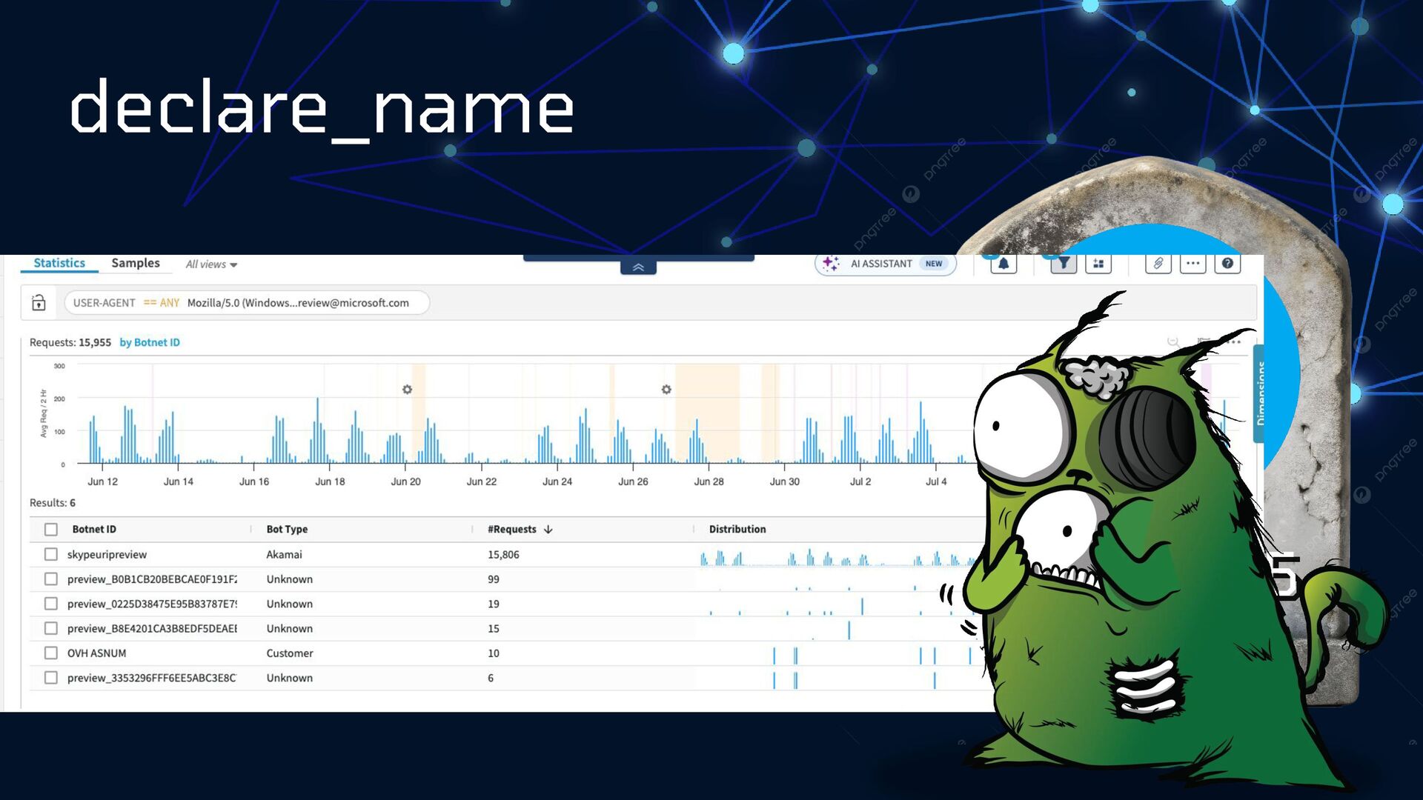This screenshot has height=800, width=1423.
Task: Expand the All views dropdown
Action: pyautogui.click(x=211, y=264)
